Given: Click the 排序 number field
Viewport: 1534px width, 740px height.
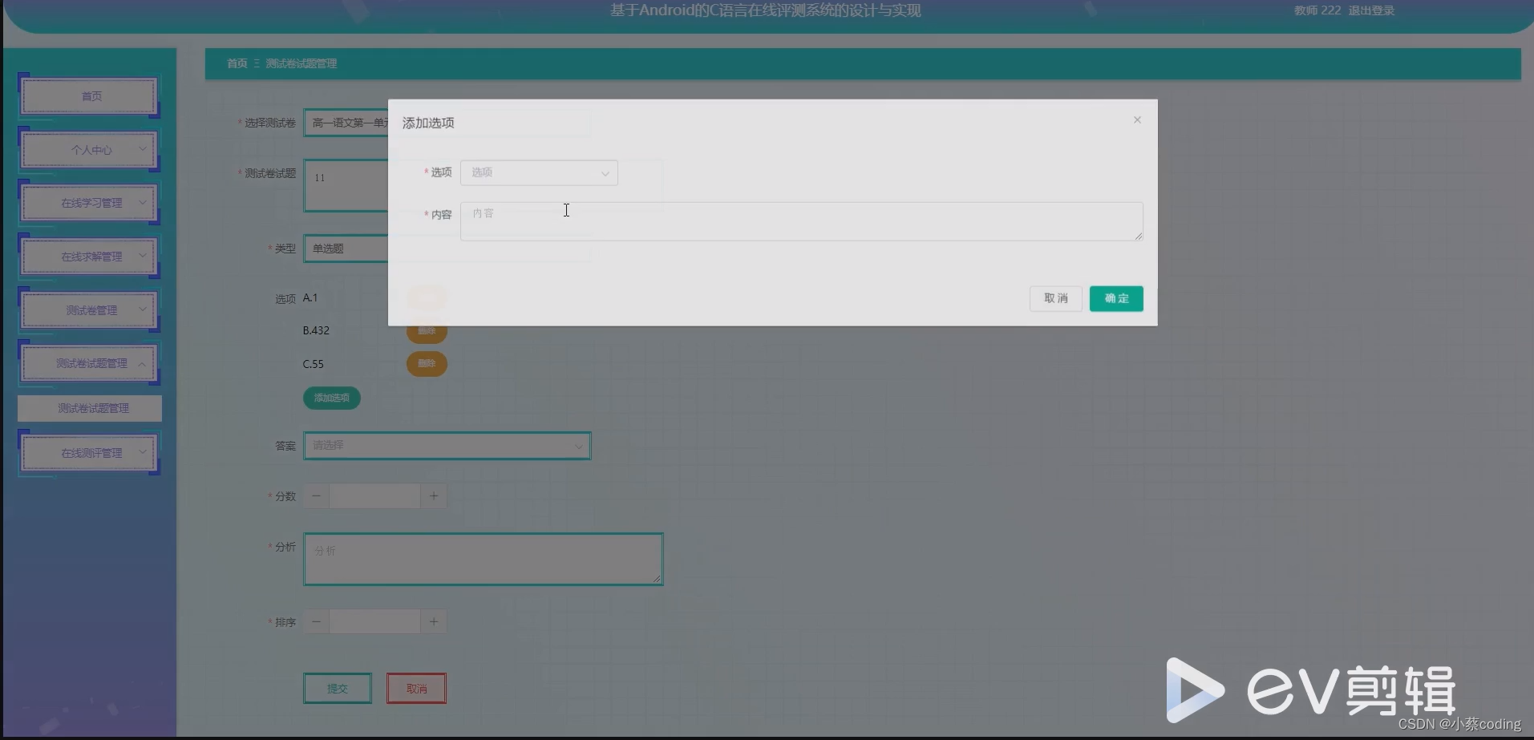Looking at the screenshot, I should point(374,621).
